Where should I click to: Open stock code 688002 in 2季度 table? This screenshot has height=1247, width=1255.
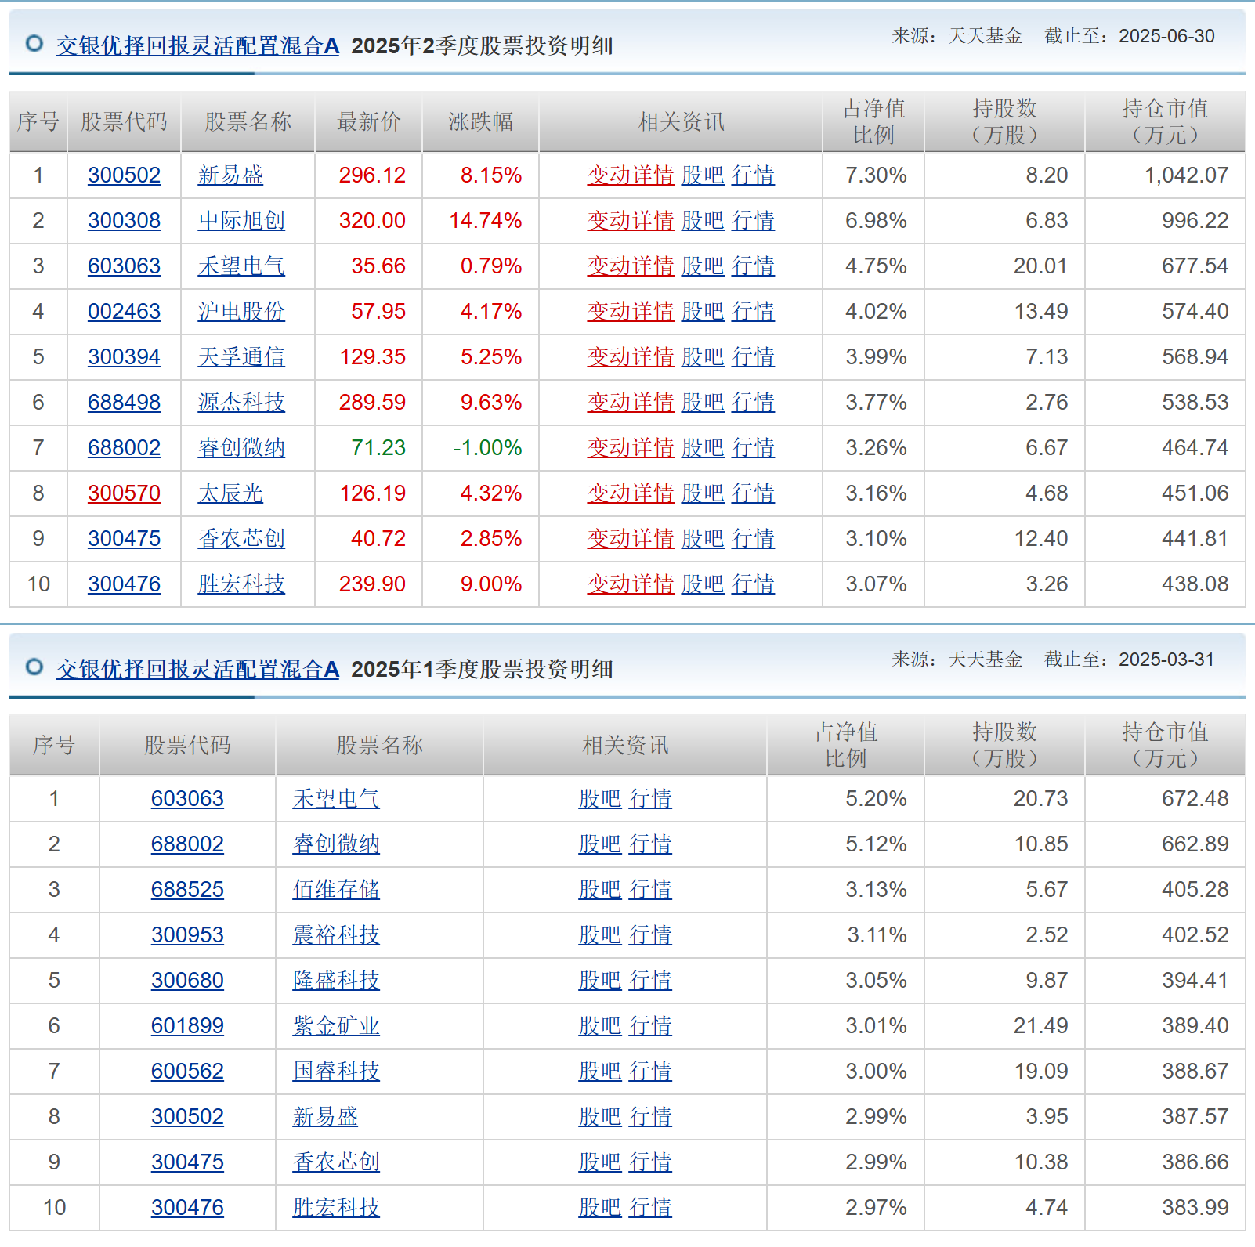click(x=124, y=448)
